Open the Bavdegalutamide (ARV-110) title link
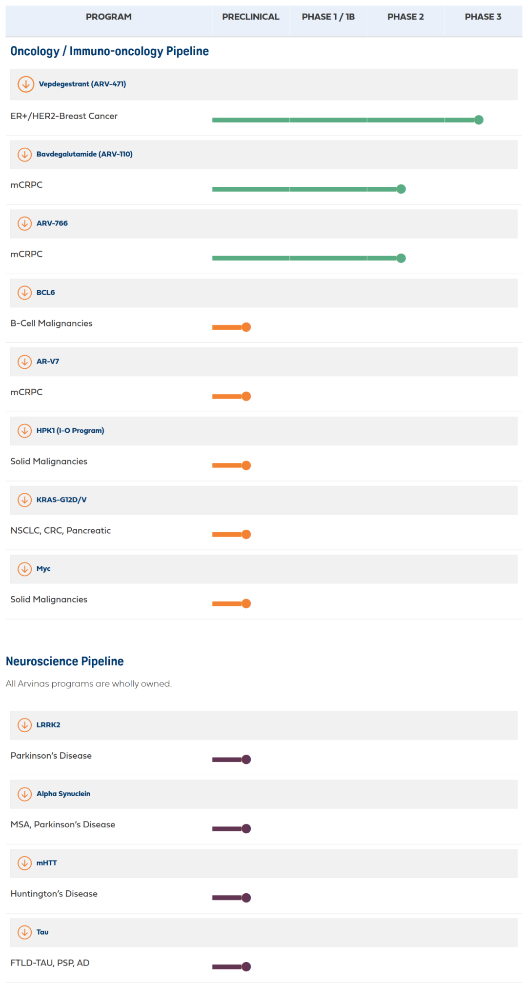 coord(84,154)
